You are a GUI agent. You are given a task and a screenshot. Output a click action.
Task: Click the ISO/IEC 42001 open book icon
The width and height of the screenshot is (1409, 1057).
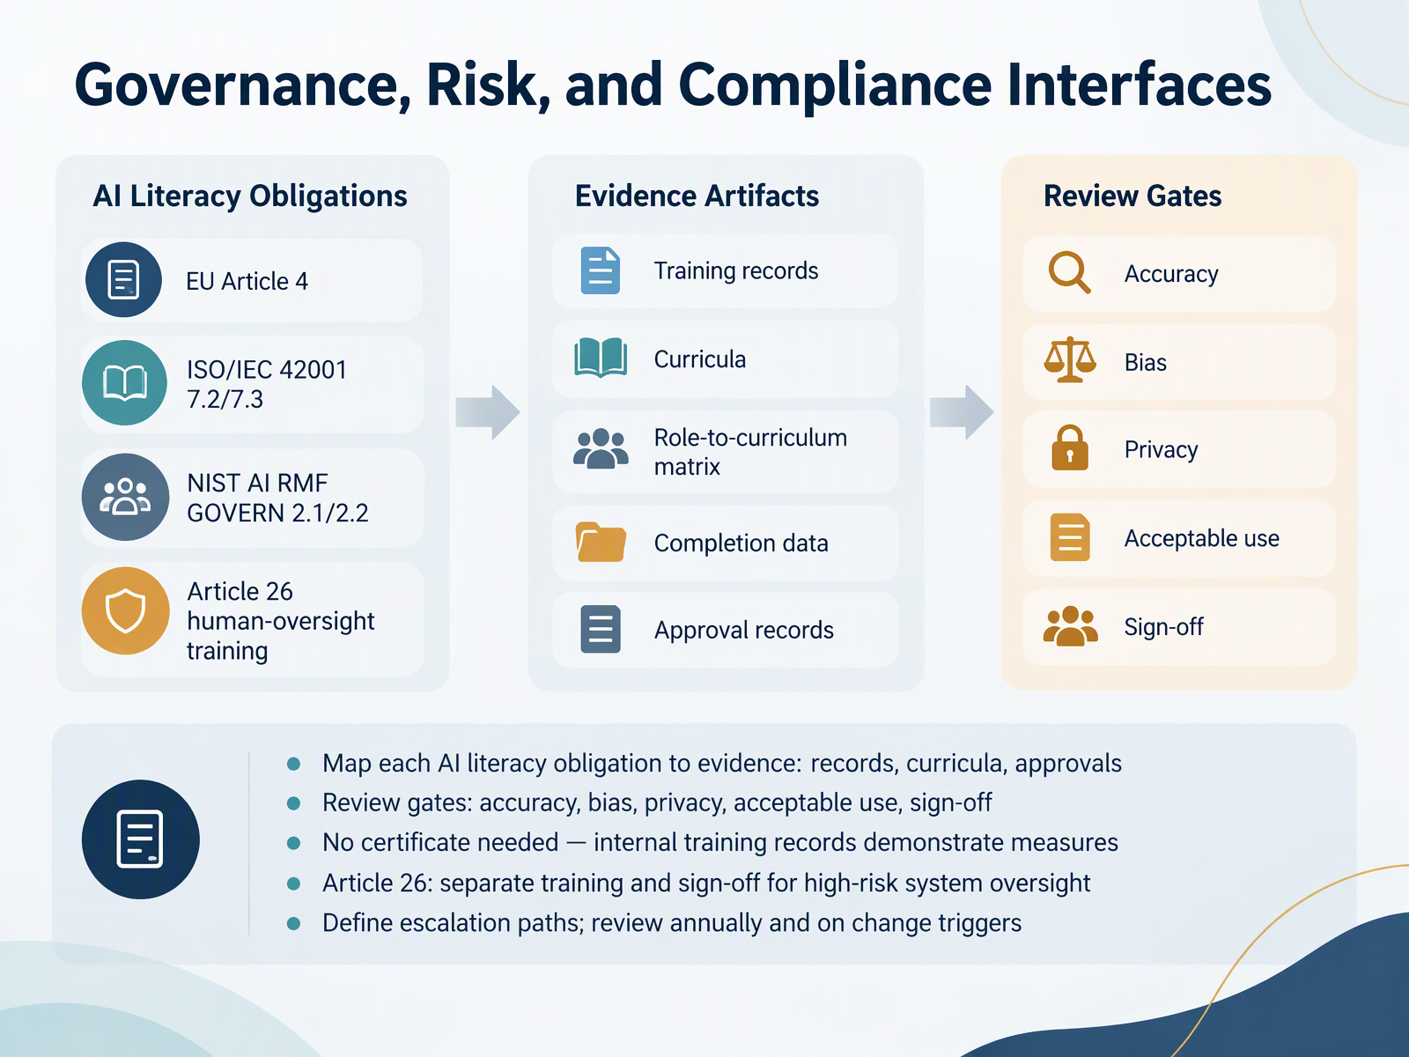[124, 383]
